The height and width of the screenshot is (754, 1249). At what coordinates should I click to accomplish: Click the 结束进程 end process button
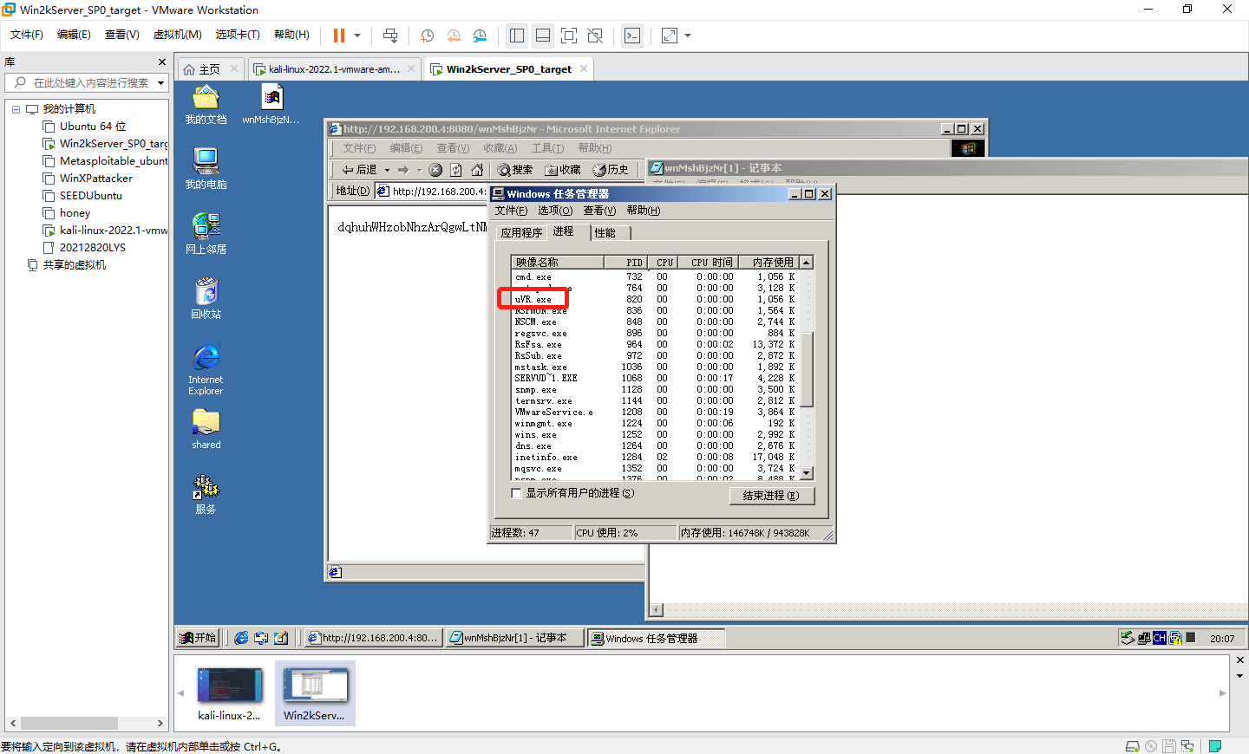(771, 496)
